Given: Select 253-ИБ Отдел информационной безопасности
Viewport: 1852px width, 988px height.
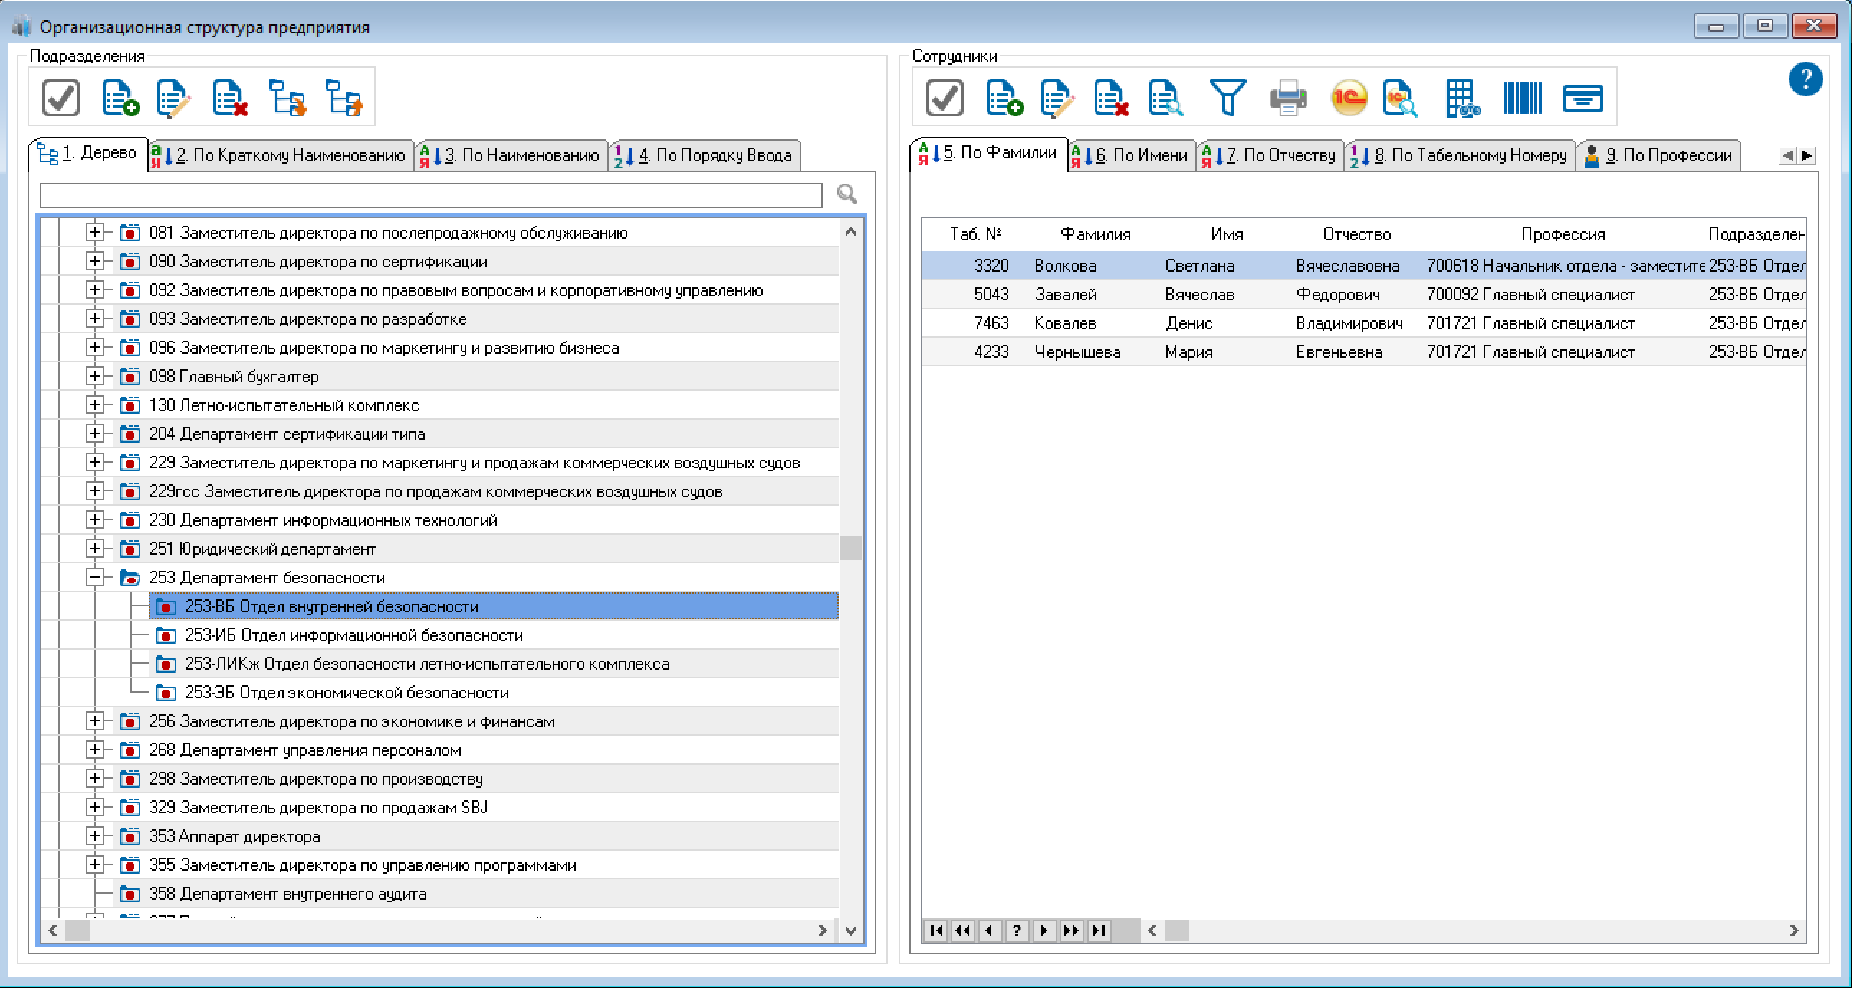Looking at the screenshot, I should (354, 635).
